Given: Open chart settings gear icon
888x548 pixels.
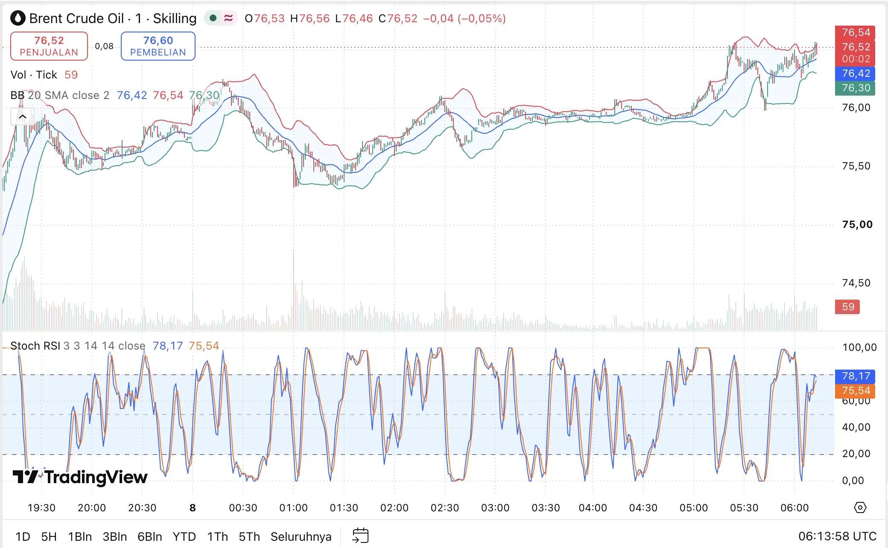Looking at the screenshot, I should point(860,507).
